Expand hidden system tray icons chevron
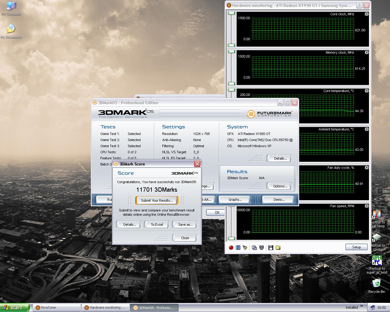 point(362,306)
